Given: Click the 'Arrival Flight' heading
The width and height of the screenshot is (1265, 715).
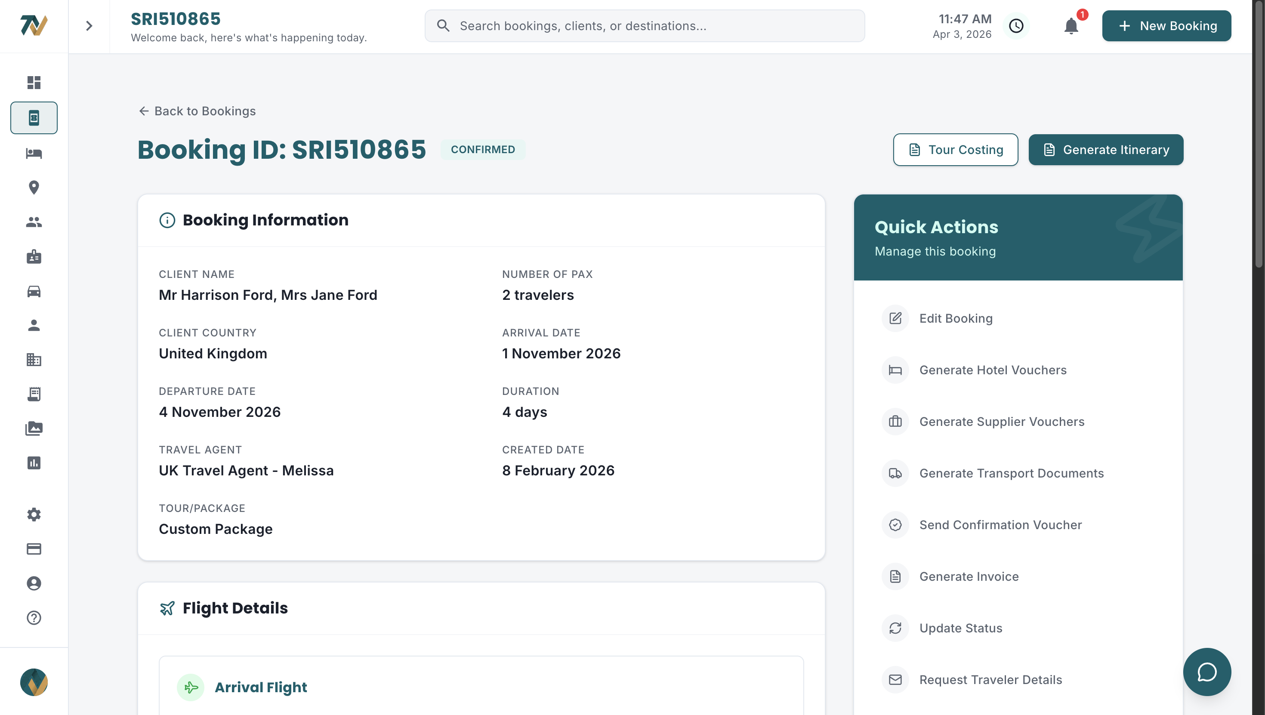Looking at the screenshot, I should coord(261,687).
